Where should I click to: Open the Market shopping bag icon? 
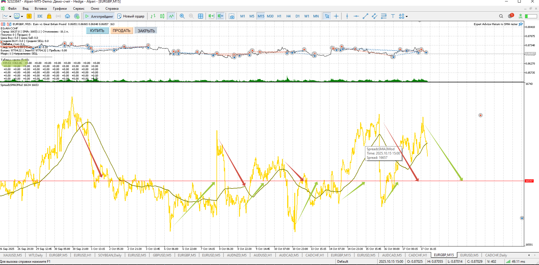pos(49,16)
